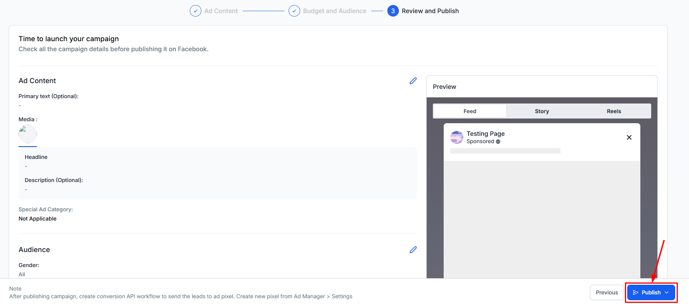Screen dimensions: 689x304
Task: Click the Testing Page name in preview
Action: (x=485, y=134)
